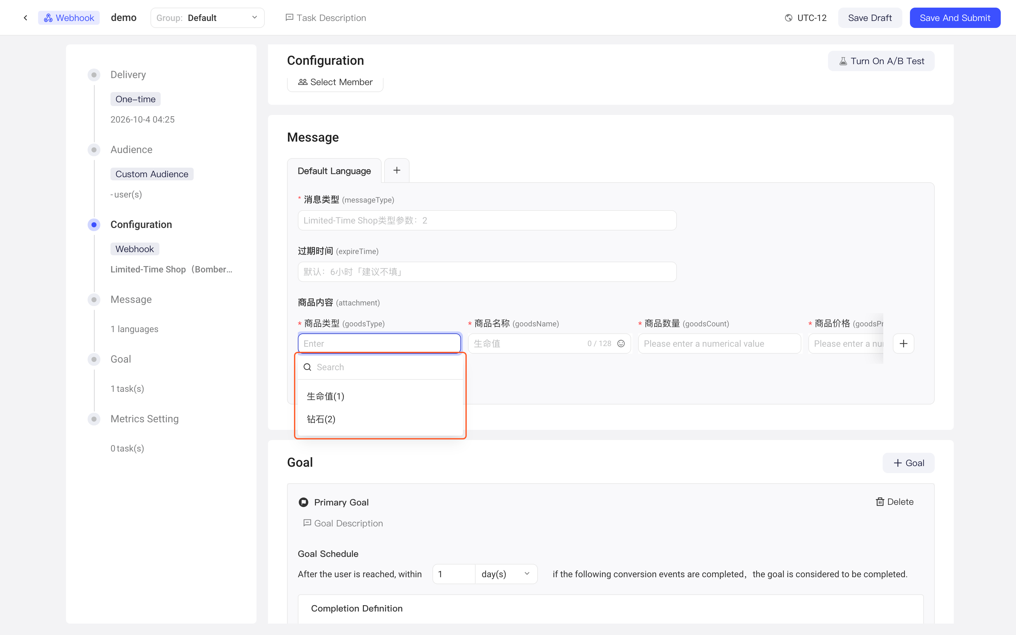Click the One-time delivery tag

pos(135,99)
